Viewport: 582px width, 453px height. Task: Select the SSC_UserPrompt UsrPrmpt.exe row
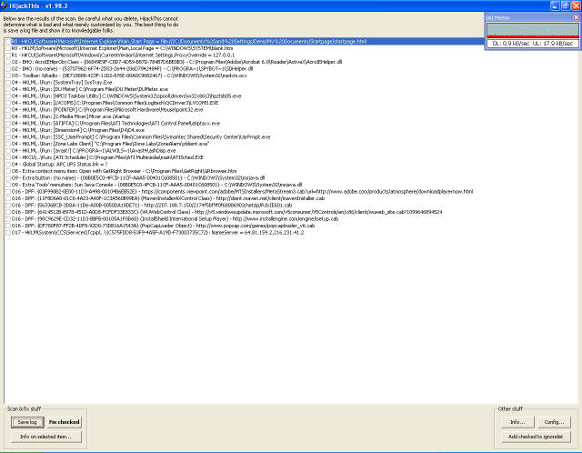(141, 137)
